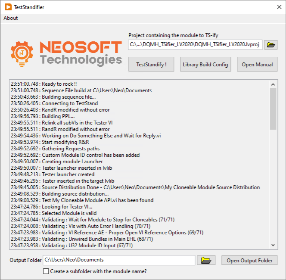Select 'Selected Module is valid' log line
286x280 pixels.
[x=53, y=213]
